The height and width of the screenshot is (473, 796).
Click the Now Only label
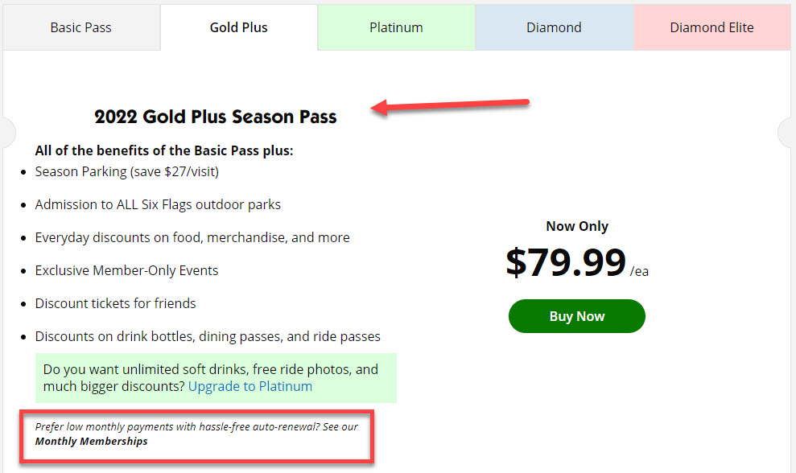[577, 226]
